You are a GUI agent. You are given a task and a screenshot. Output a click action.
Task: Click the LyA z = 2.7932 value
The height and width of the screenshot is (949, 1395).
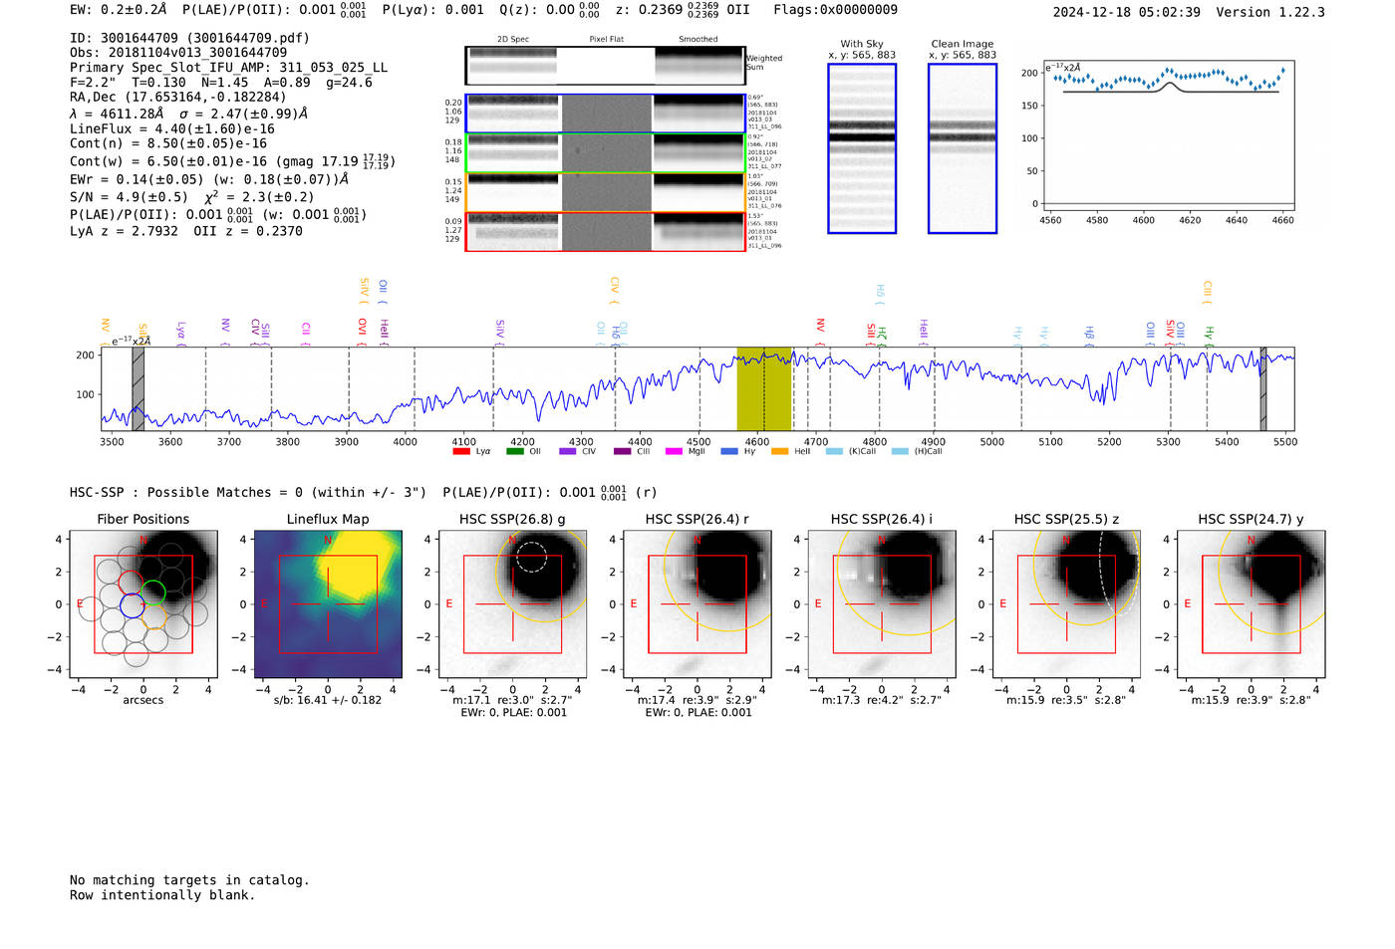tap(124, 231)
